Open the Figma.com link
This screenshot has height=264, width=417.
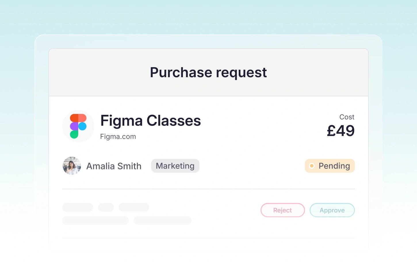118,137
